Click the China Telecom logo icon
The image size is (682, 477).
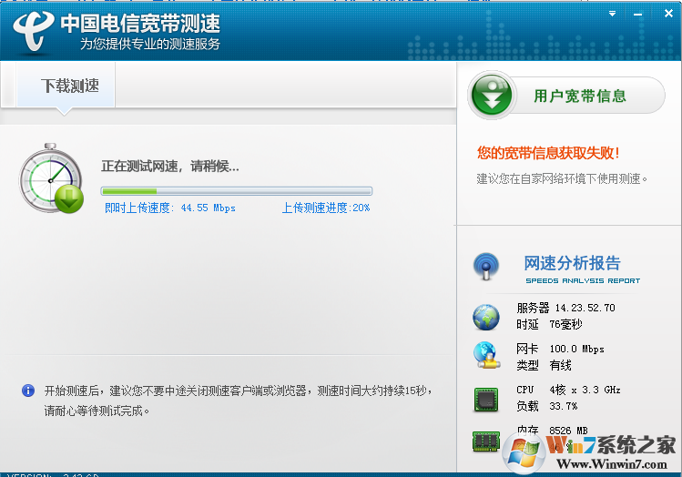(33, 30)
